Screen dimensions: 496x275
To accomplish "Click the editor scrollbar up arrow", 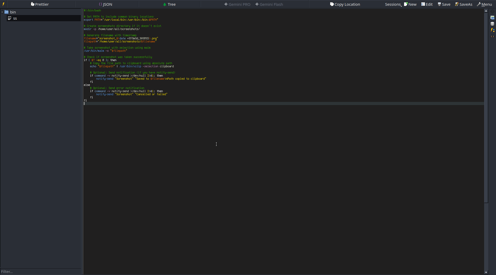I will pyautogui.click(x=486, y=11).
